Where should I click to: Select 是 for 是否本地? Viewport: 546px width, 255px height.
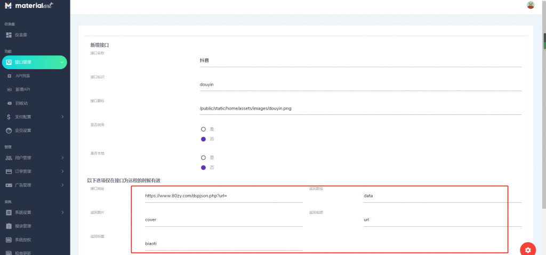pyautogui.click(x=203, y=158)
